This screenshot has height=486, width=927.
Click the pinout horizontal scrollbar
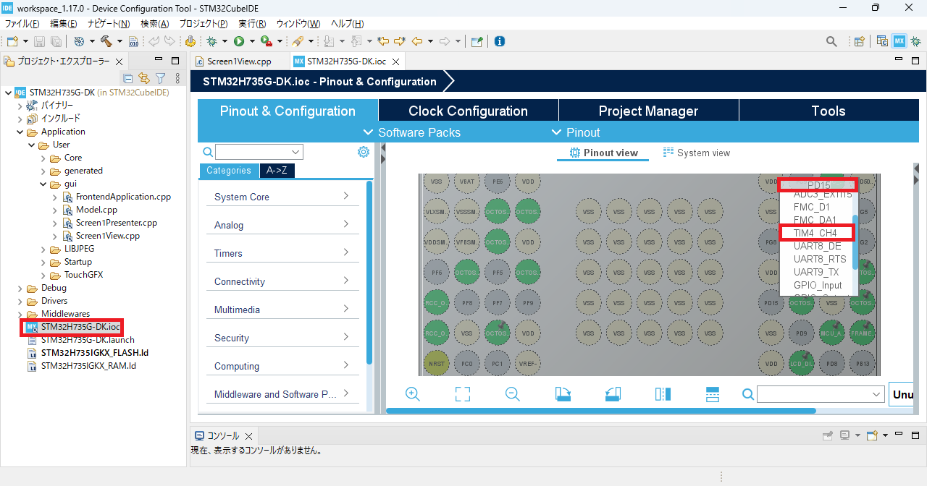pyautogui.click(x=600, y=410)
